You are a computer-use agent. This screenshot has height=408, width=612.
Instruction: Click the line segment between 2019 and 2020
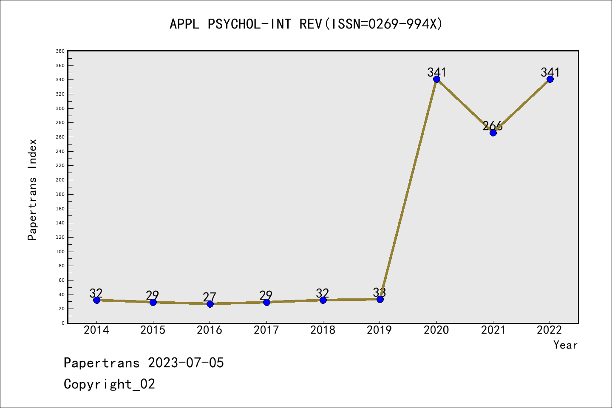pos(408,189)
